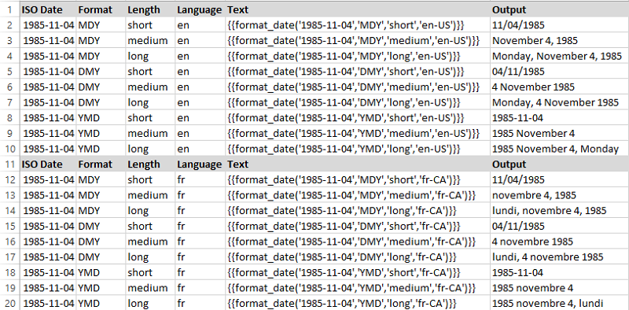The image size is (629, 310).
Task: Select the DMY format cell in row 7
Action: pos(101,102)
